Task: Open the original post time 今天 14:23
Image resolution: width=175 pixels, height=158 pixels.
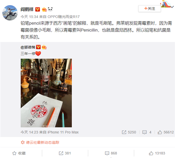Action: click(29, 132)
